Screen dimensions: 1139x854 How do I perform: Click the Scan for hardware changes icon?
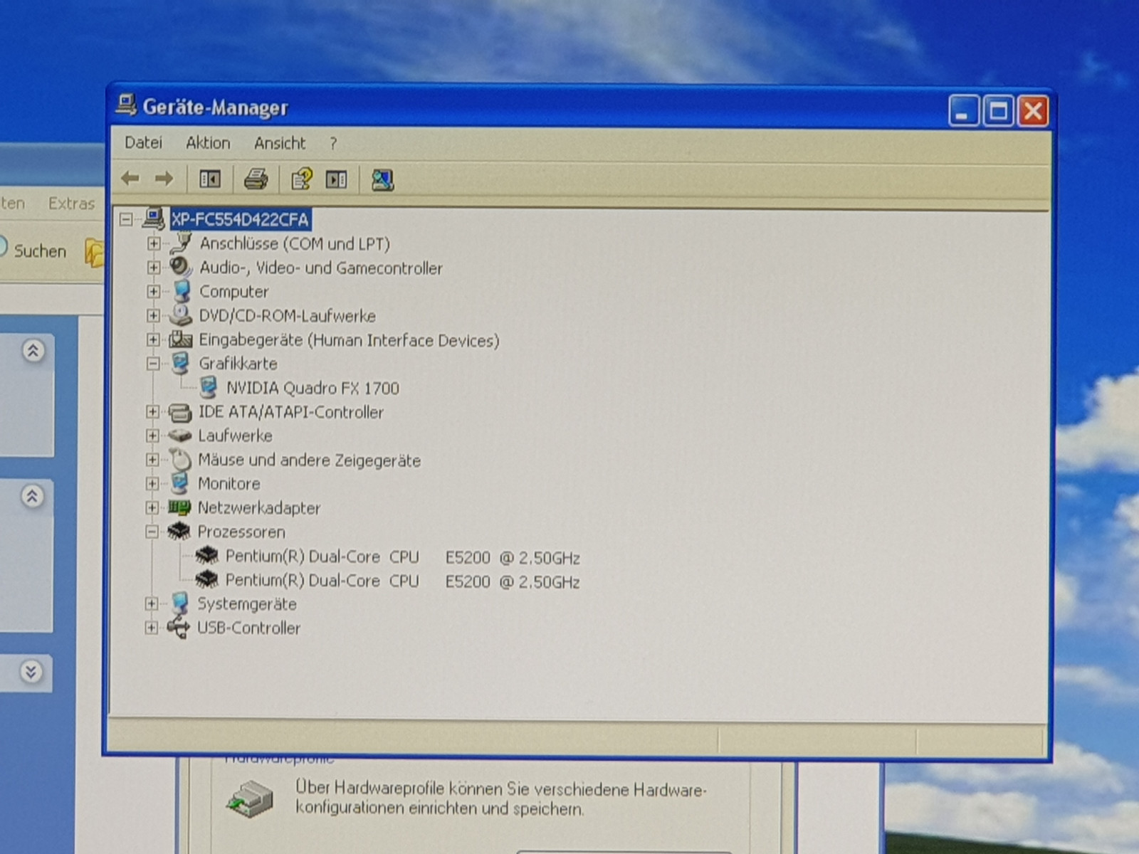coord(382,180)
